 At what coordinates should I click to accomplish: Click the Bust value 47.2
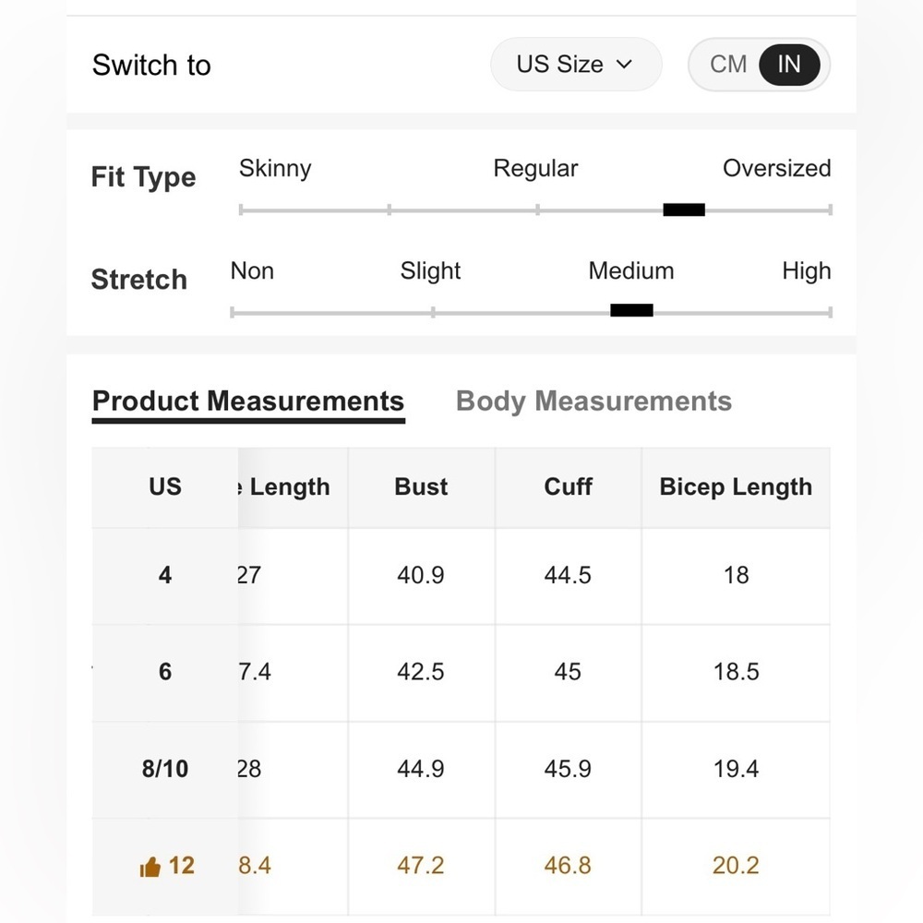click(x=420, y=866)
